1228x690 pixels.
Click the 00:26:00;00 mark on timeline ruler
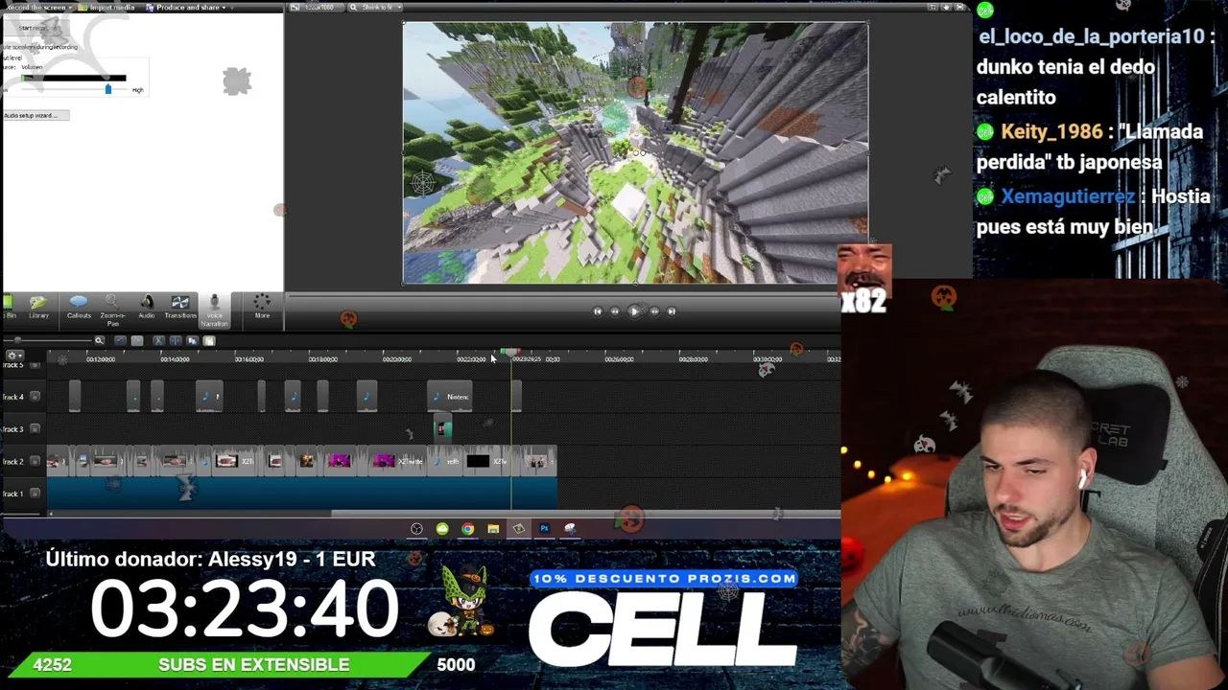click(x=619, y=359)
